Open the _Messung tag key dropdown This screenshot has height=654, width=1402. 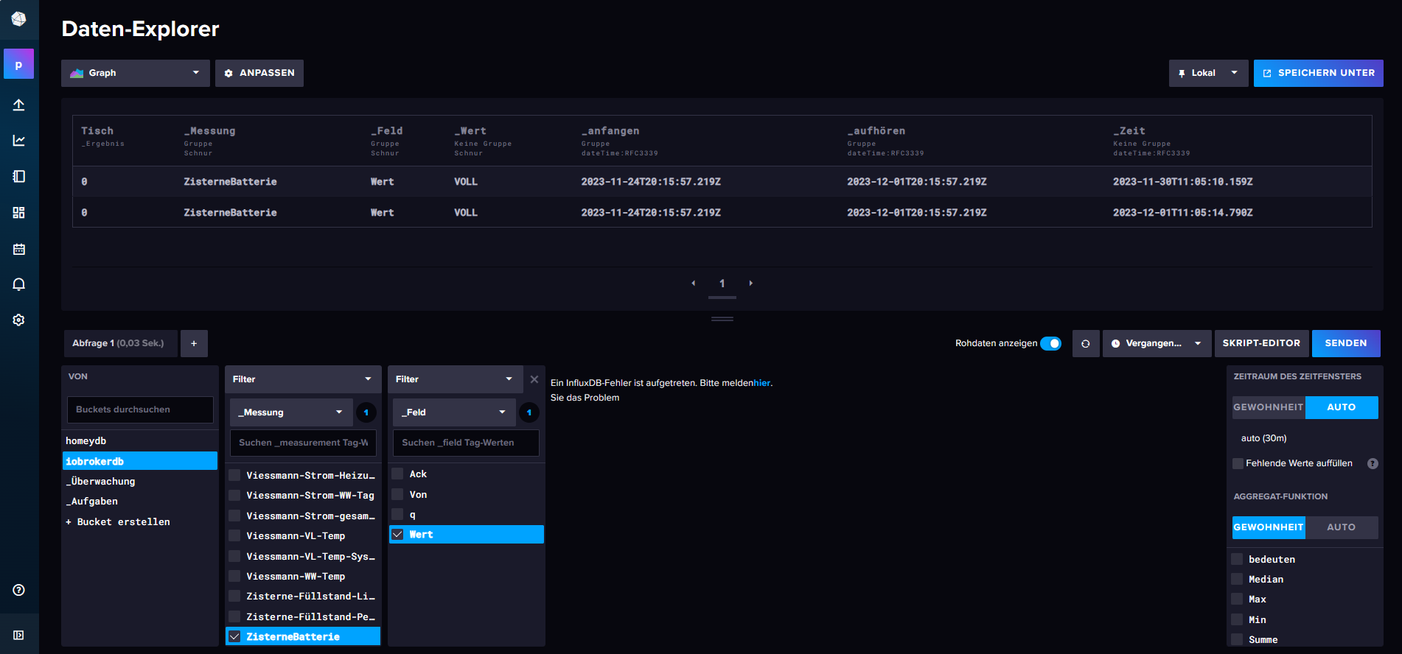[290, 412]
